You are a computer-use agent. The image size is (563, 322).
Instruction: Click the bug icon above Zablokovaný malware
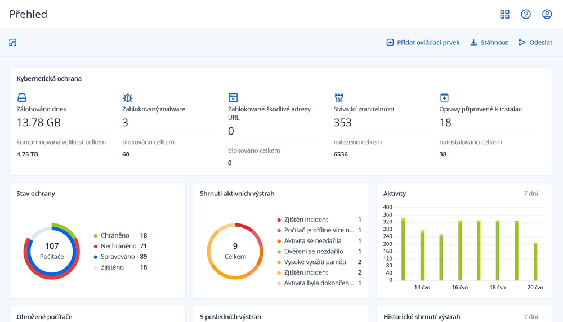(127, 98)
